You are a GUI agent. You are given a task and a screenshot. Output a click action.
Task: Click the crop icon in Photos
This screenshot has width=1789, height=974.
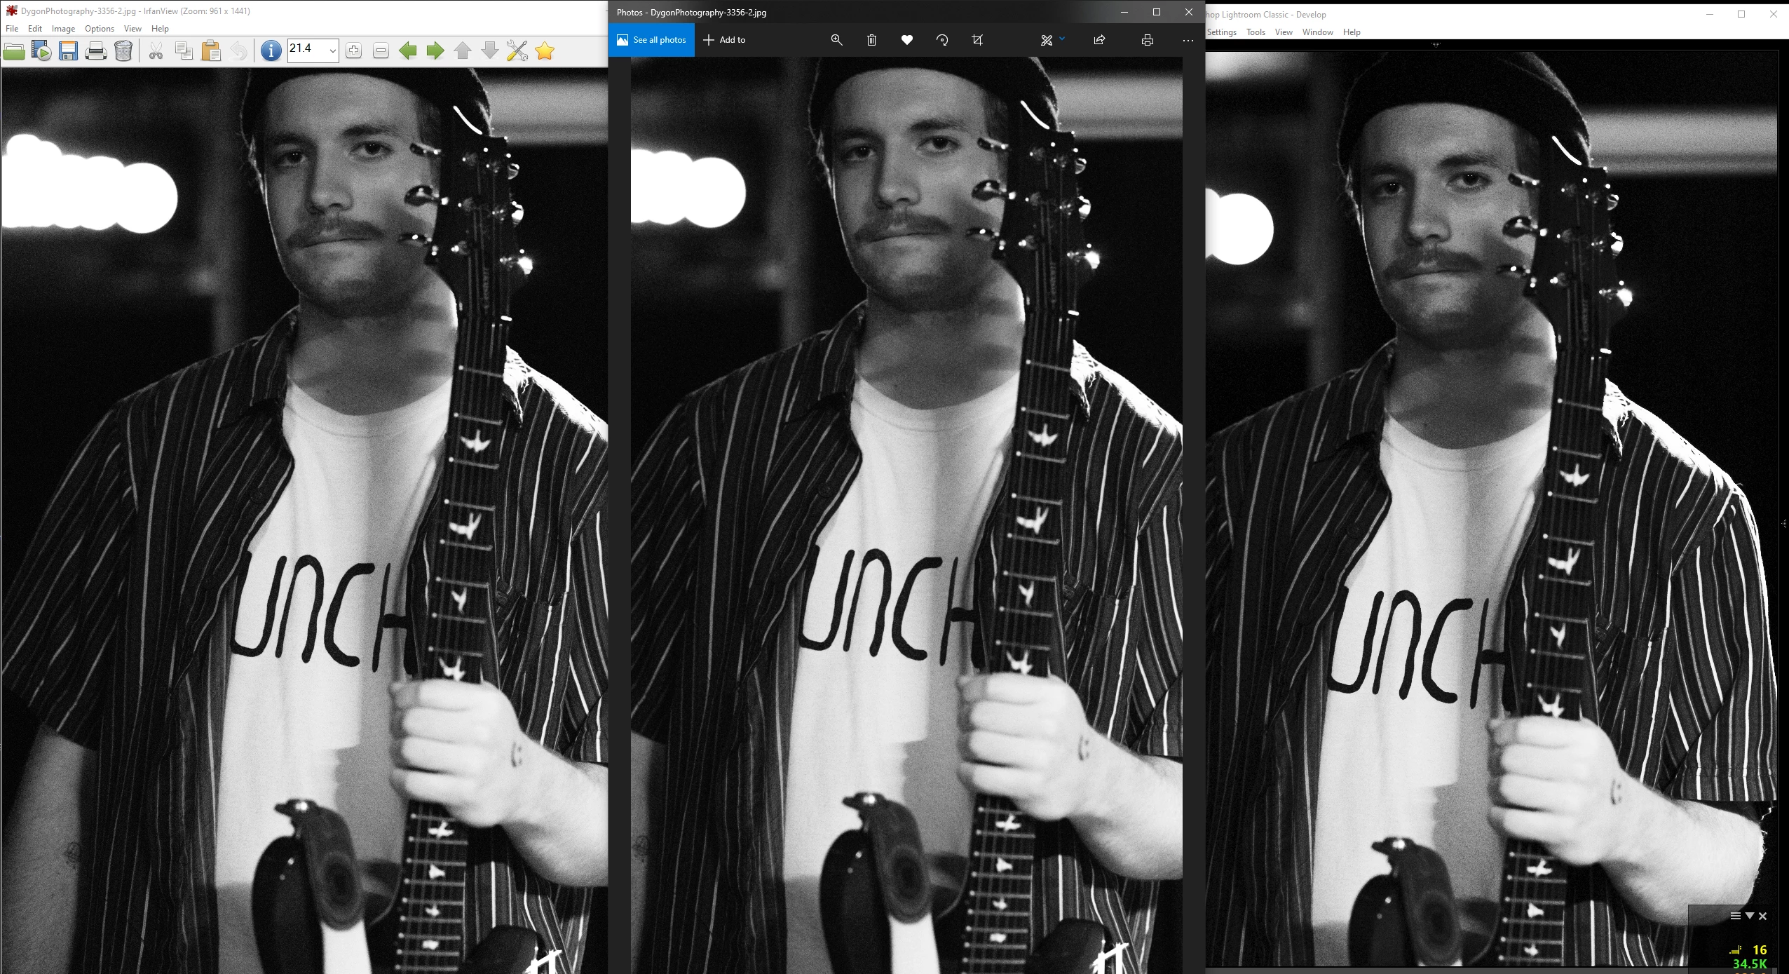977,40
